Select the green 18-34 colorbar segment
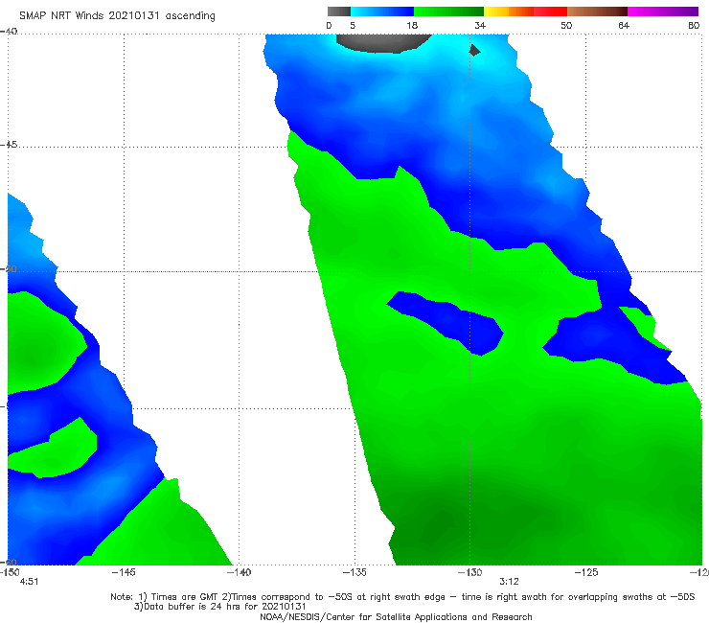Viewport: 709px width, 623px height. [449, 12]
